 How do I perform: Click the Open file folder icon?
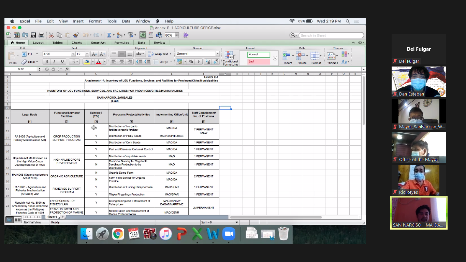(25, 35)
